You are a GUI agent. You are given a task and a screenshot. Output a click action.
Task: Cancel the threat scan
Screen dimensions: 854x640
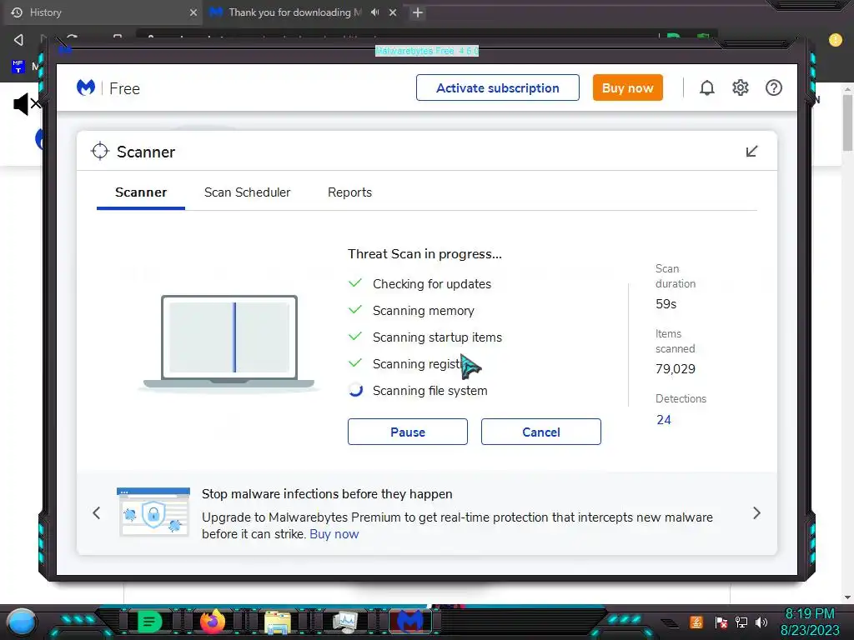(x=540, y=432)
